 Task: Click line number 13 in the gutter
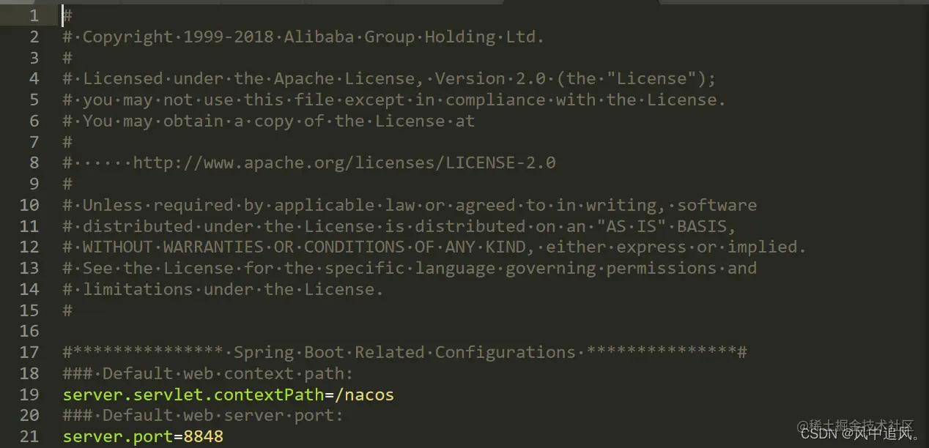pos(30,268)
